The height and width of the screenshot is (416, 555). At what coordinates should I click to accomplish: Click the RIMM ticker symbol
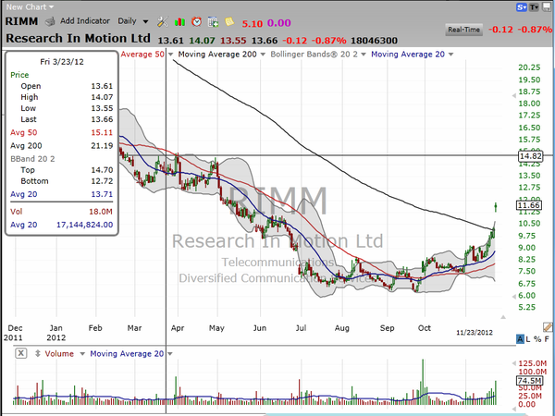coord(21,21)
